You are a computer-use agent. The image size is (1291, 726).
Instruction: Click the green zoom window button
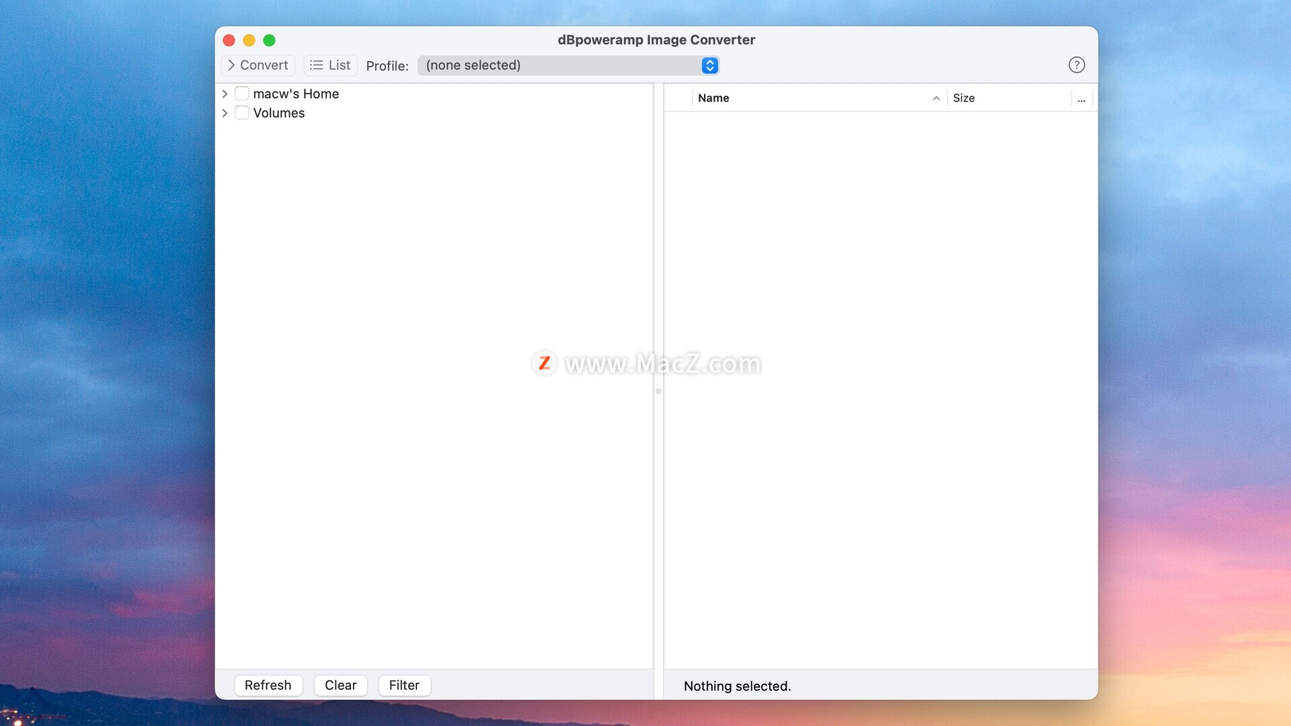pyautogui.click(x=269, y=40)
